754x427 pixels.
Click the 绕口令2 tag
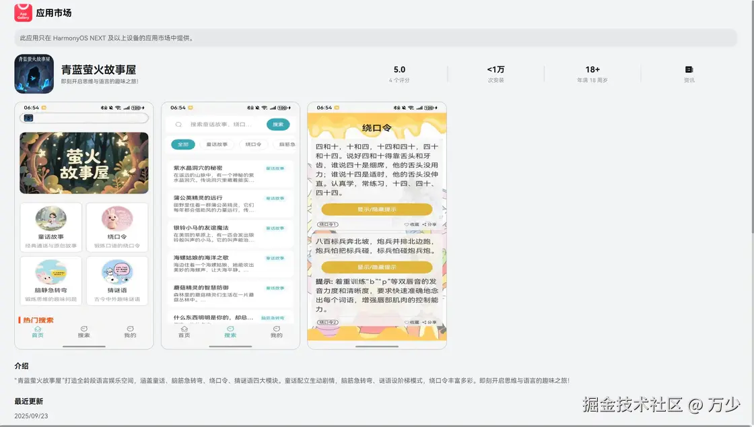(x=328, y=322)
